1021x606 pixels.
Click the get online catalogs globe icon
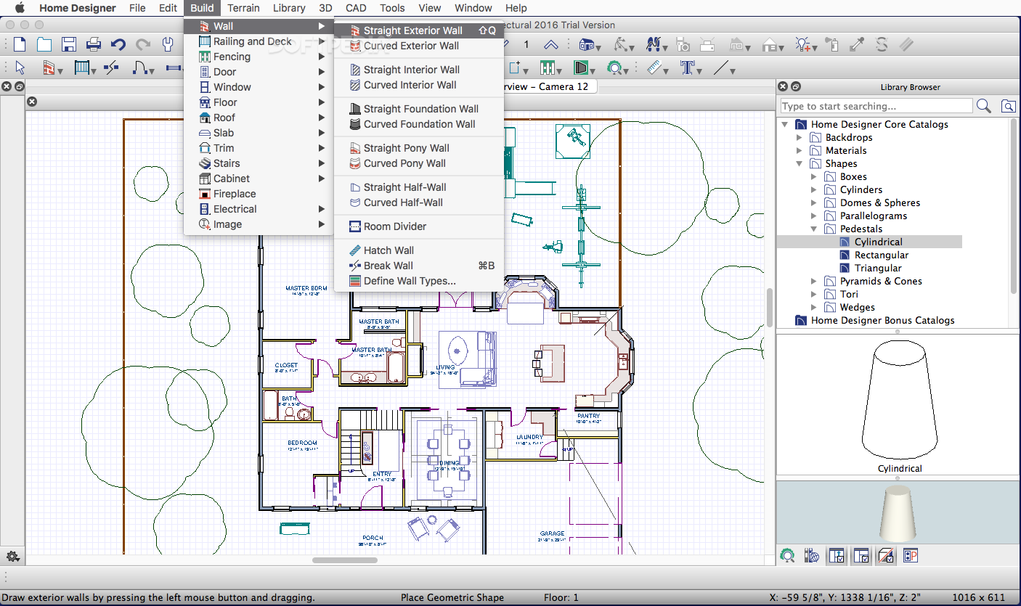click(812, 556)
